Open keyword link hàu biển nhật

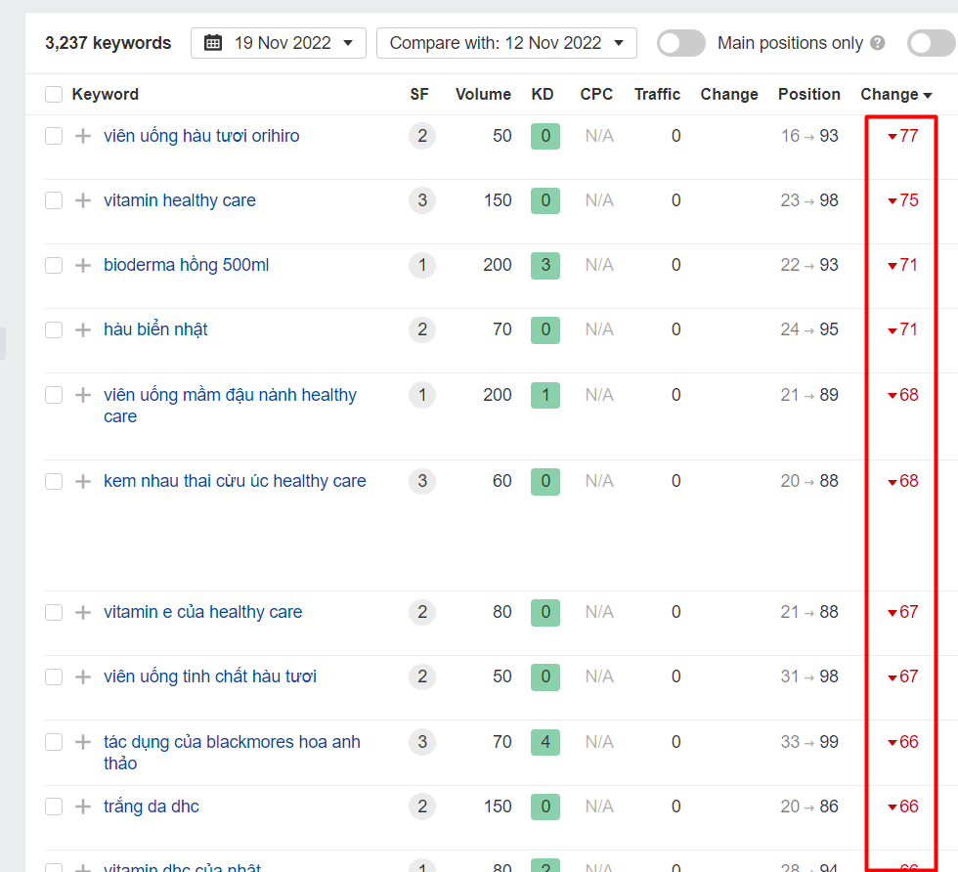tap(155, 330)
